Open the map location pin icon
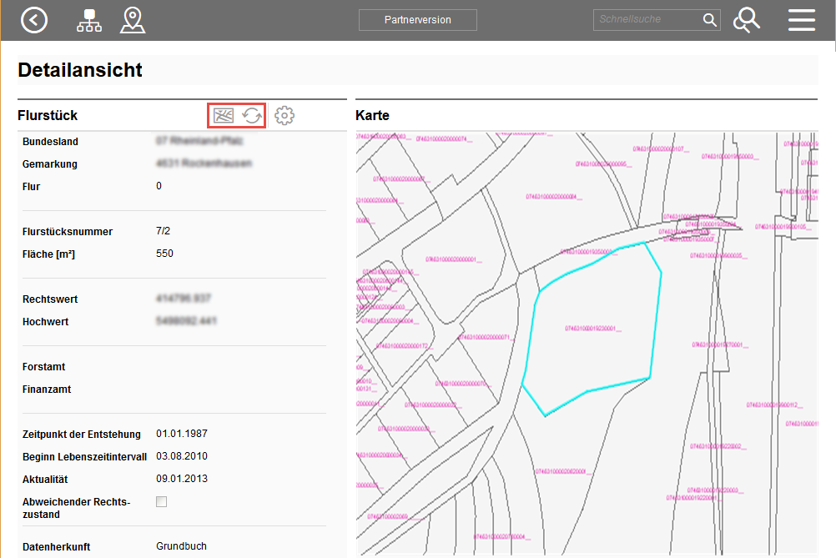836x558 pixels. pos(133,20)
